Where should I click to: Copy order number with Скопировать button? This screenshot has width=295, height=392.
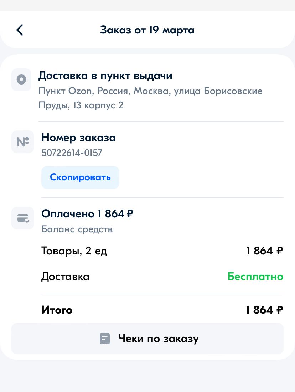tap(80, 177)
